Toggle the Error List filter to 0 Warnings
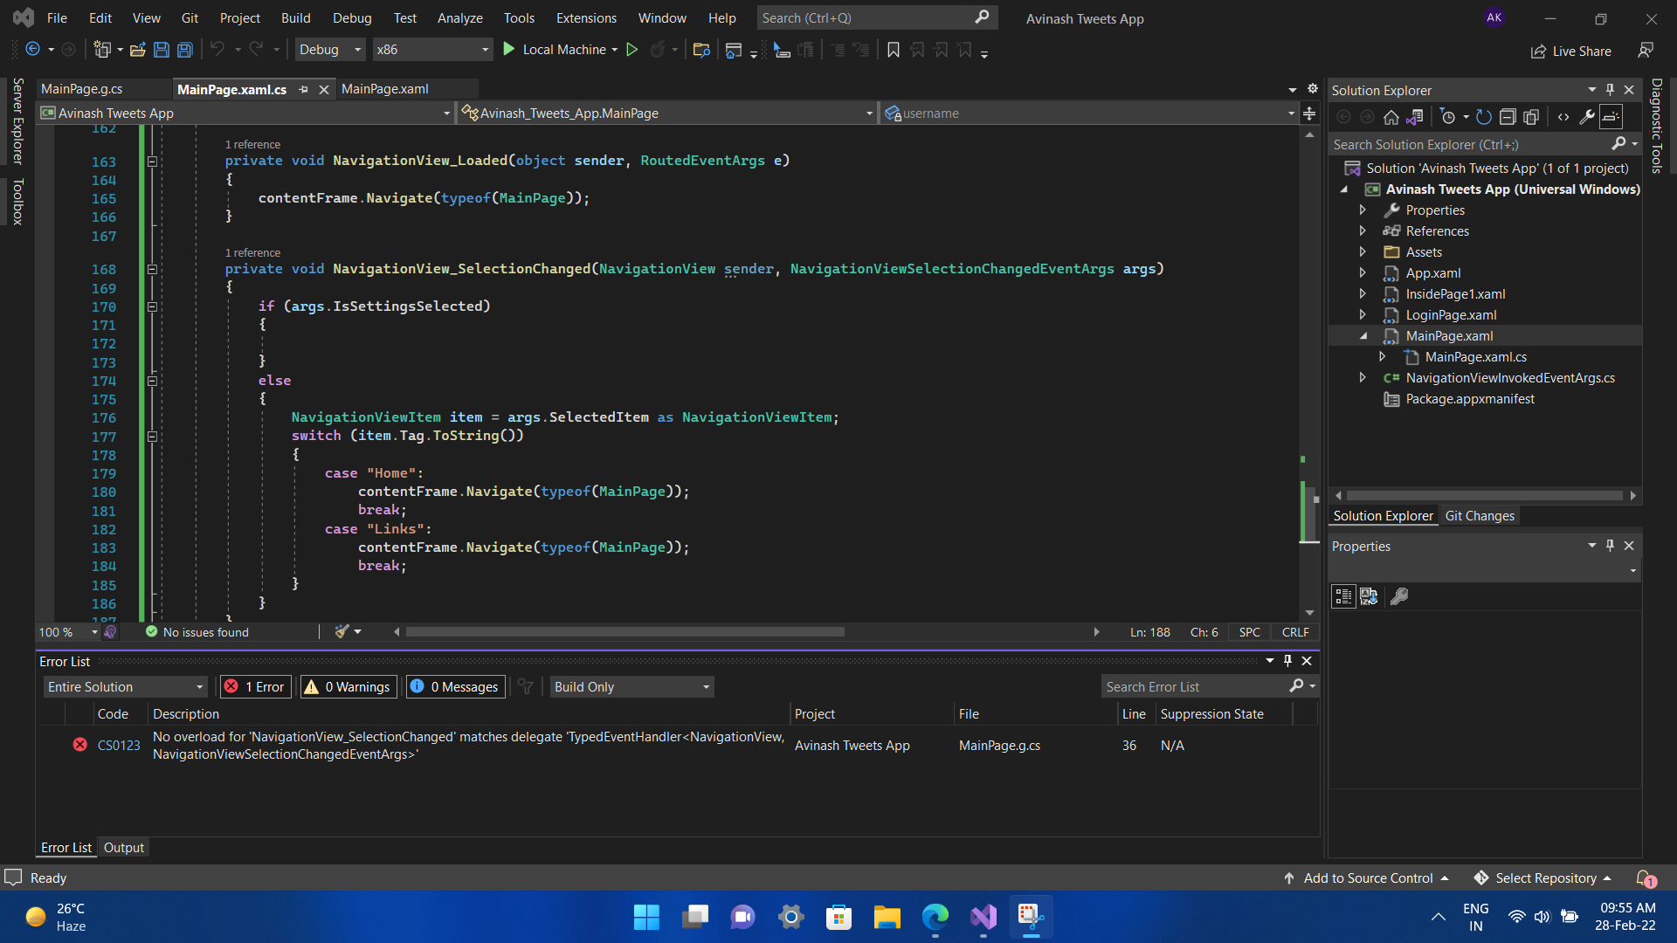Screen dimensions: 1677x943 347,686
